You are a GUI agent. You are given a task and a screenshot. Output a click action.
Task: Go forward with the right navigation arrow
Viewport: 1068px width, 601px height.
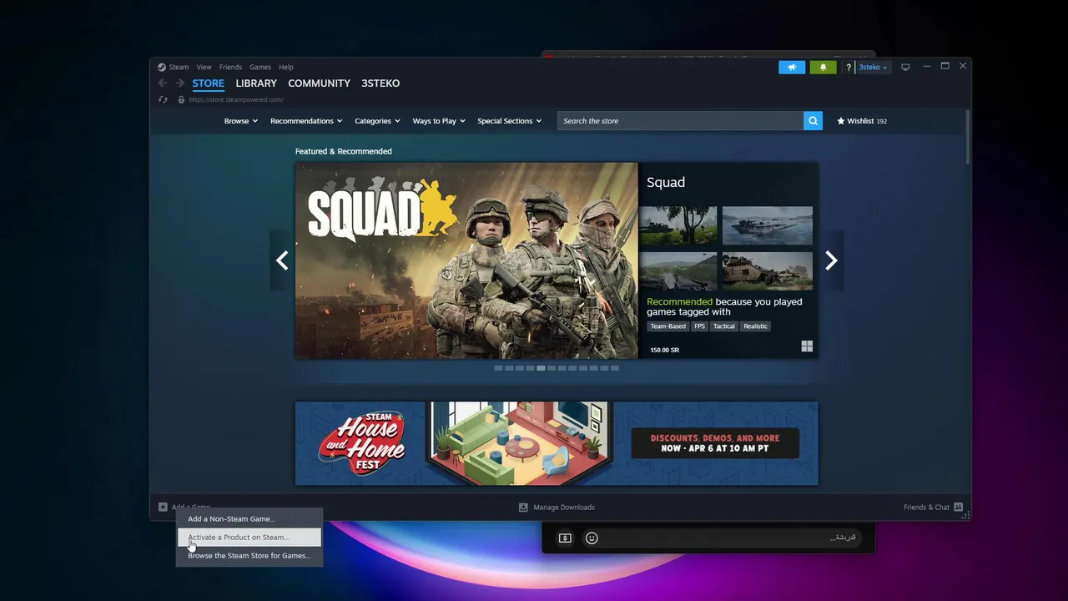pos(179,83)
